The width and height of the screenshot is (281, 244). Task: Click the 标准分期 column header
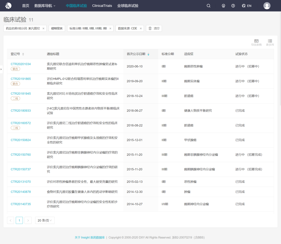[x=168, y=54]
